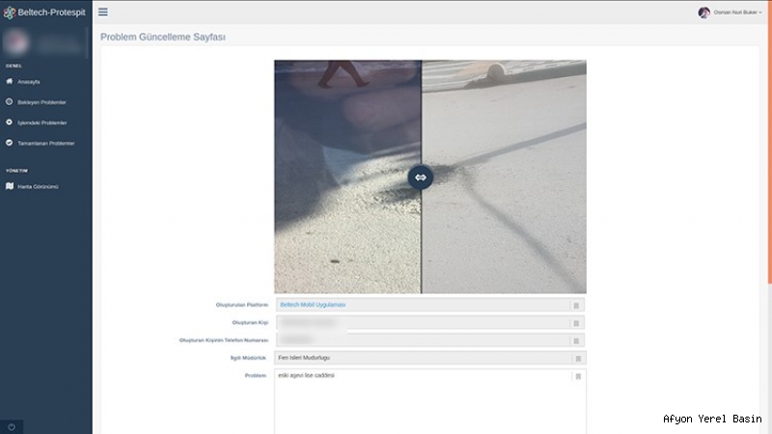Go to İşlemdeki Problemler menu item
Image resolution: width=772 pixels, height=434 pixels.
[41, 122]
